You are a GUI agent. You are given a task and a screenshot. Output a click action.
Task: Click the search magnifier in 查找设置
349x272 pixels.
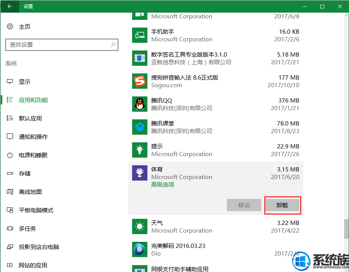113,45
